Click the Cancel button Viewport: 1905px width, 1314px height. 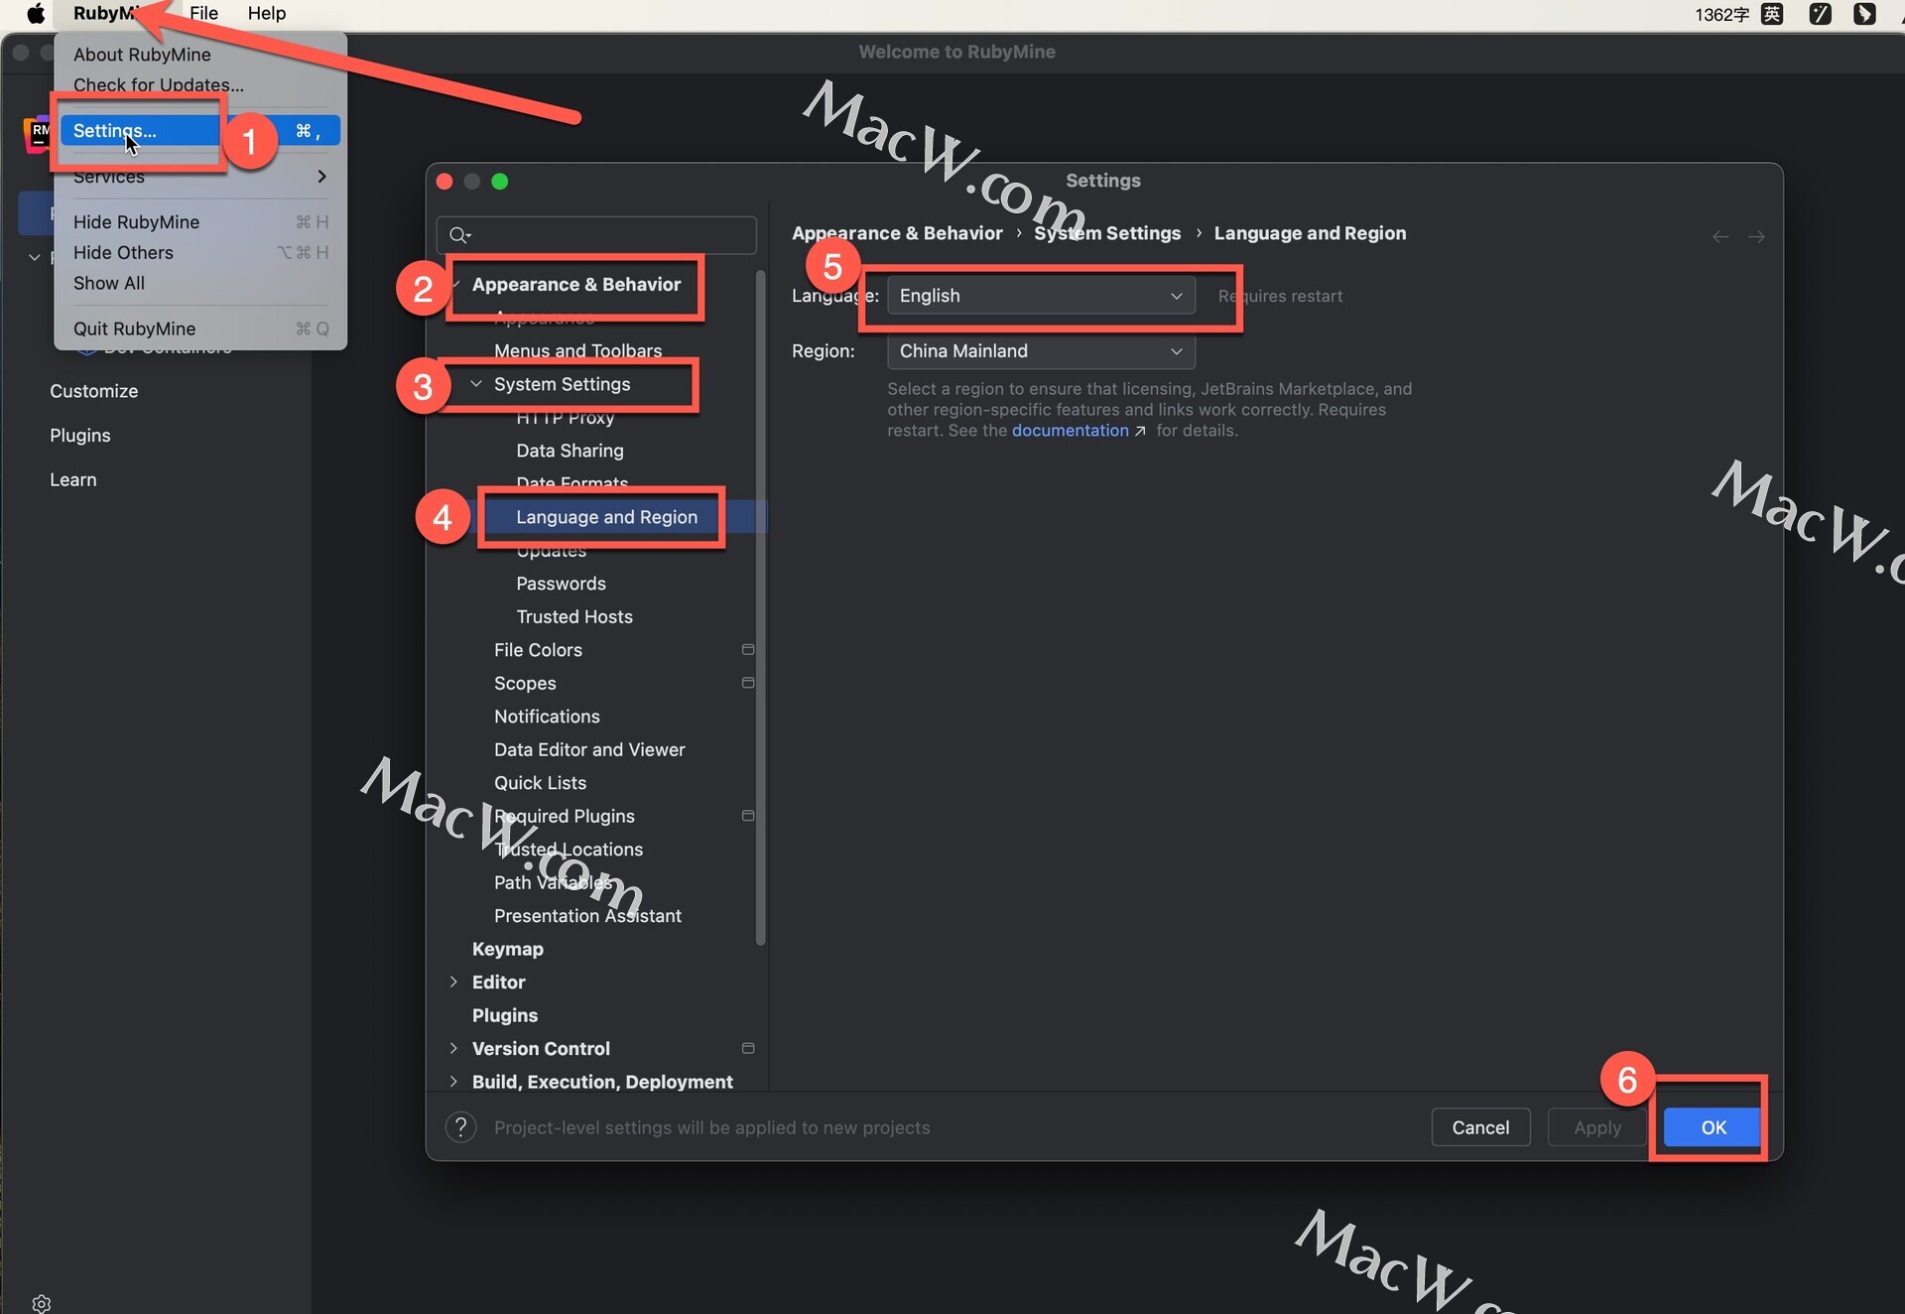(x=1480, y=1127)
